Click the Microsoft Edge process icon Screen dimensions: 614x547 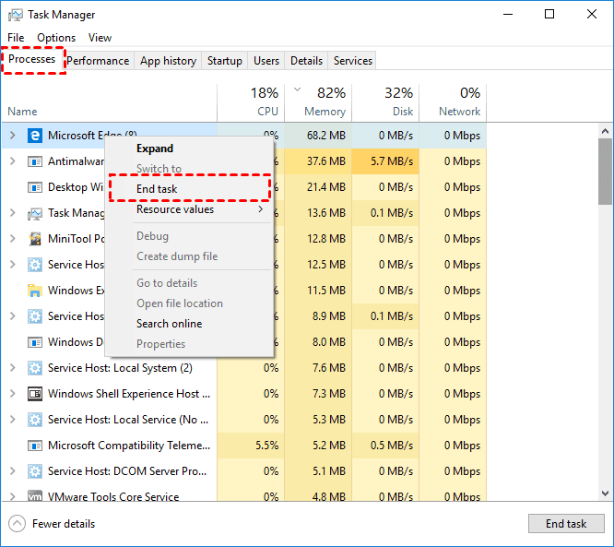coord(35,136)
